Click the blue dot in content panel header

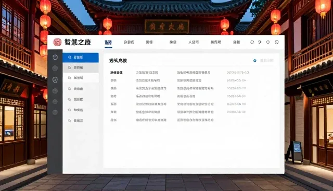coord(254,61)
